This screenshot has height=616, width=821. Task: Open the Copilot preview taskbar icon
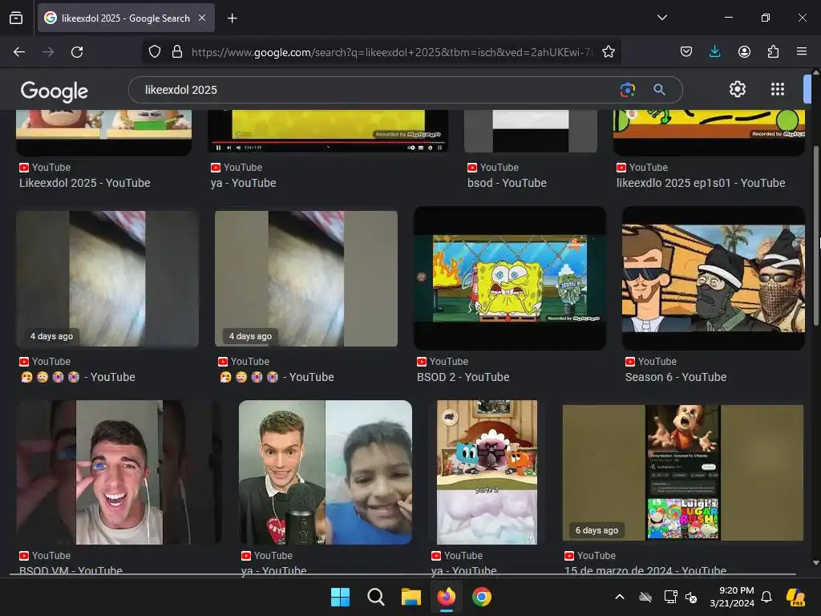coord(795,597)
